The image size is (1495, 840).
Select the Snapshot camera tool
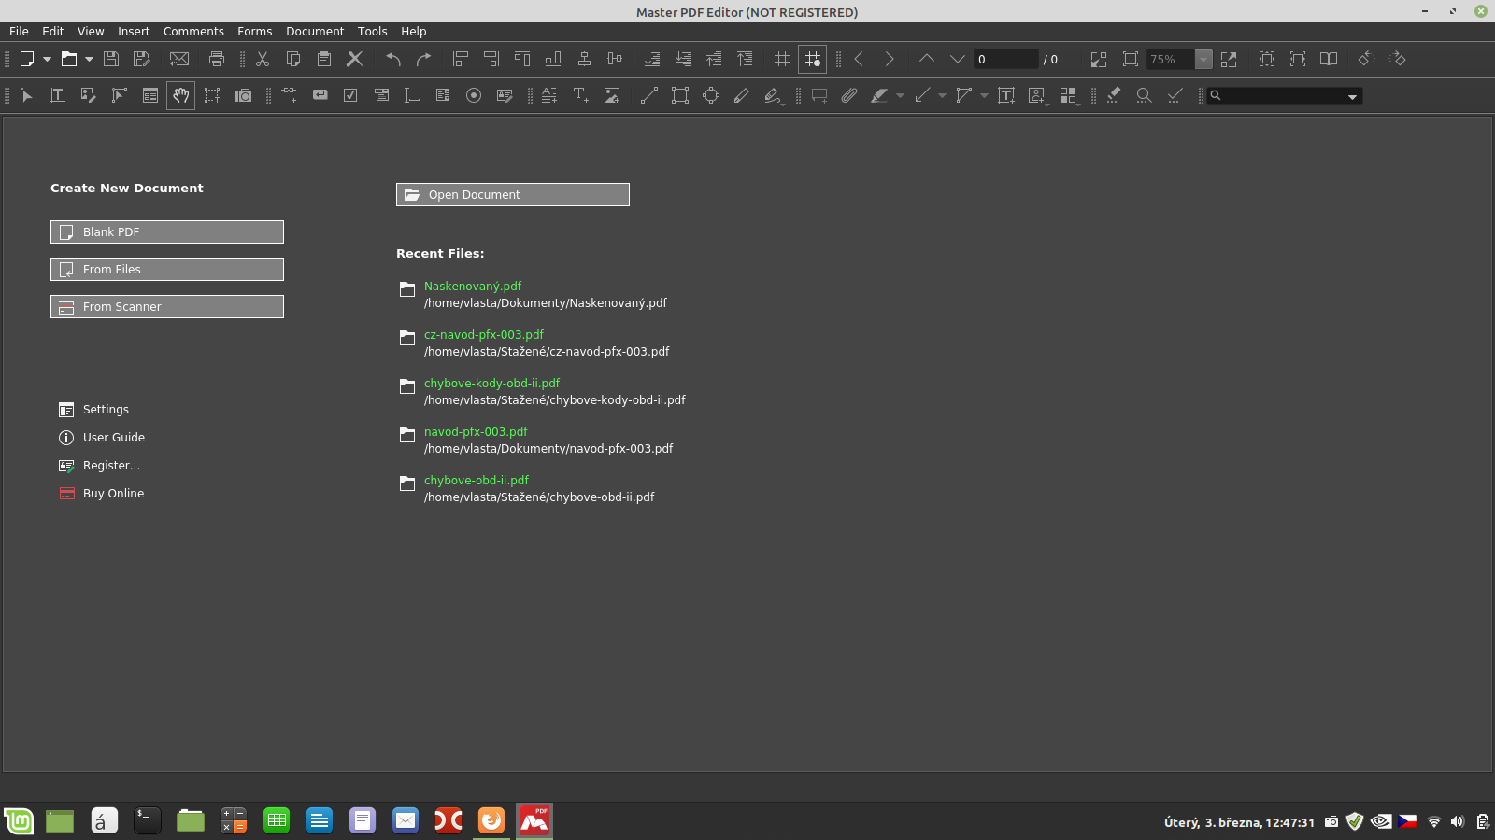[243, 95]
